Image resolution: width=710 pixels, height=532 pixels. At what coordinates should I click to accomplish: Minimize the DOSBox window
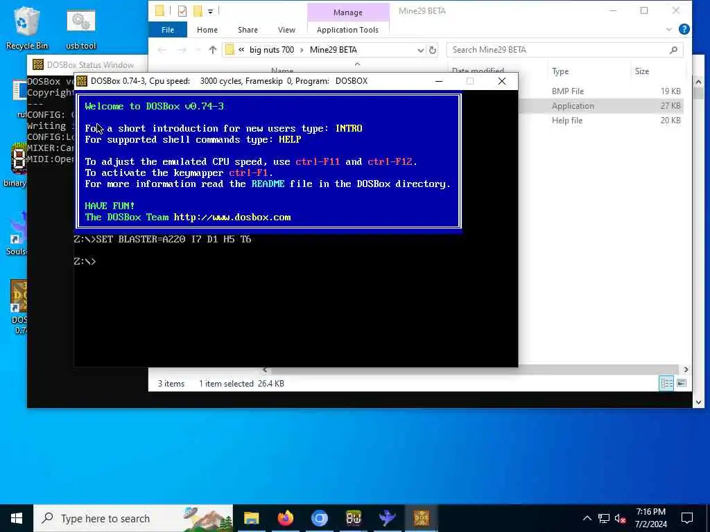pyautogui.click(x=438, y=81)
